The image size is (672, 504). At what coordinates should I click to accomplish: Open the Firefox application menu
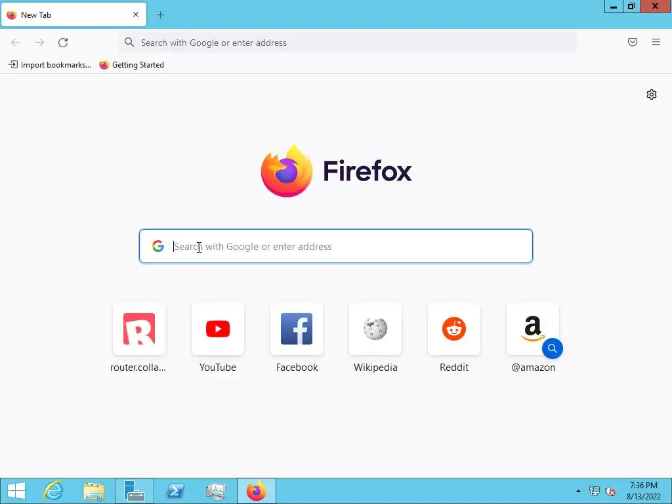pos(656,42)
